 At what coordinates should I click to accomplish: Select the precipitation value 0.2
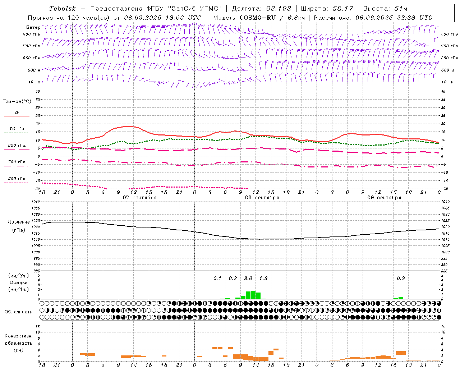point(233,278)
